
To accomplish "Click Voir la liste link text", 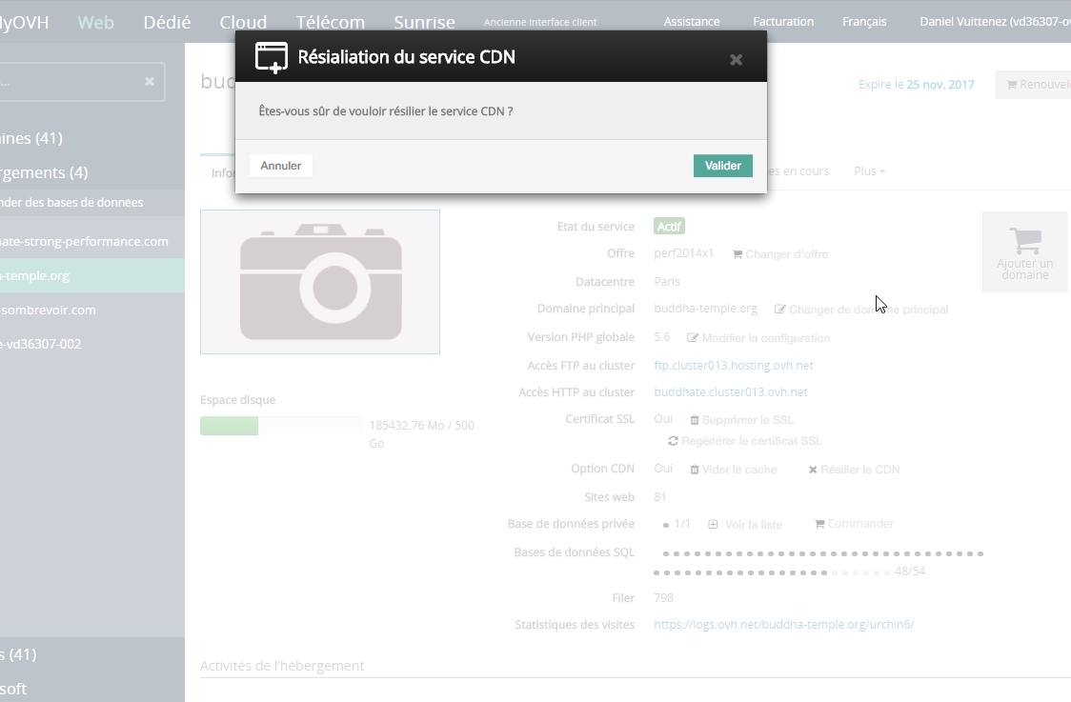I will click(754, 525).
